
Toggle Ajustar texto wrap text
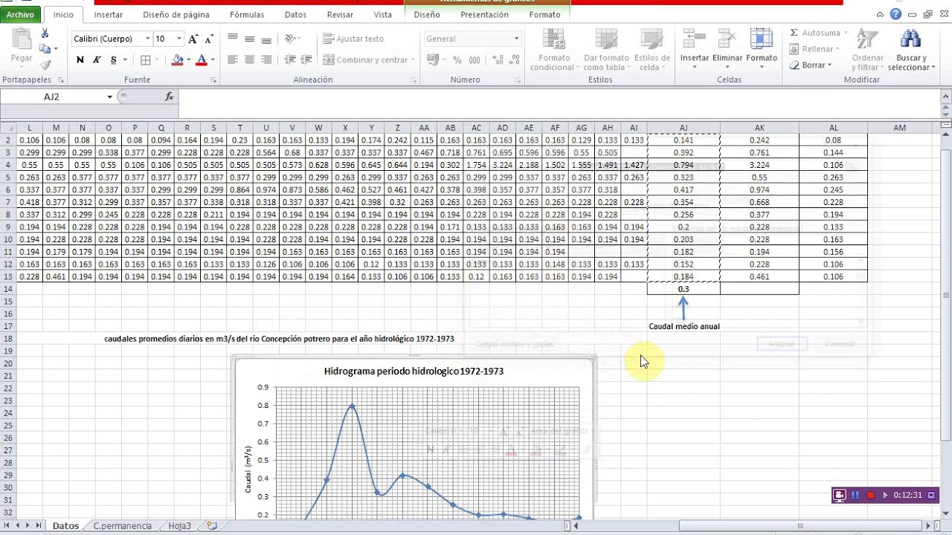click(354, 39)
